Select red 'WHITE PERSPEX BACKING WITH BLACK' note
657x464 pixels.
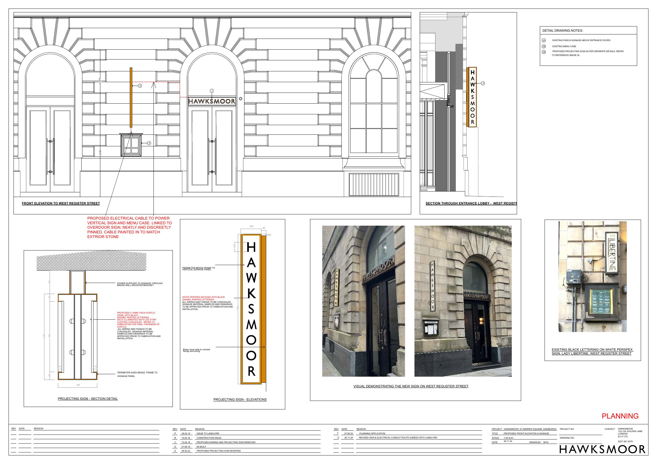[x=204, y=298]
